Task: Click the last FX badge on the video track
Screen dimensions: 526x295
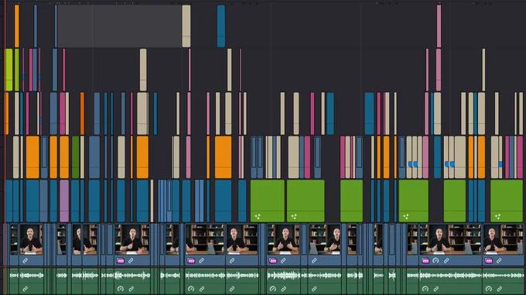Action: tap(489, 261)
